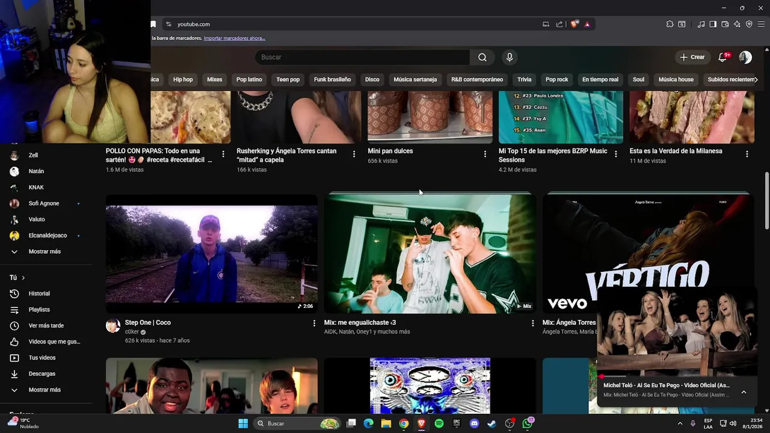Show hidden system tray icons
The height and width of the screenshot is (433, 770).
click(x=680, y=423)
